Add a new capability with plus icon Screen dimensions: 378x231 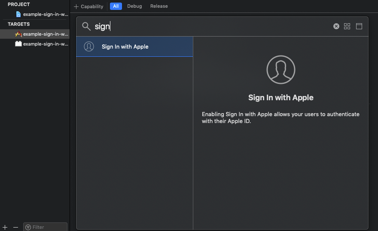[x=76, y=6]
